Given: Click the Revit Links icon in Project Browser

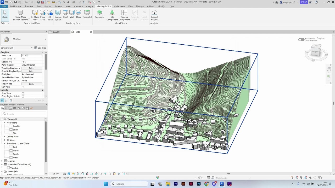Looking at the screenshot, I should coord(31,108).
